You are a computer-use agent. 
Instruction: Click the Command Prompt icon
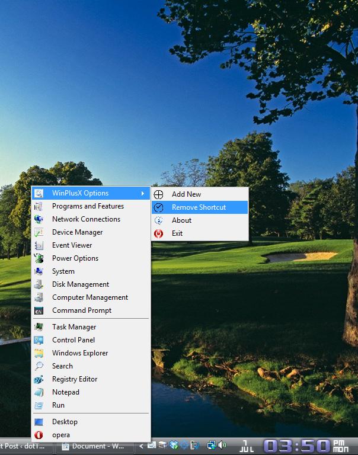[x=39, y=310]
